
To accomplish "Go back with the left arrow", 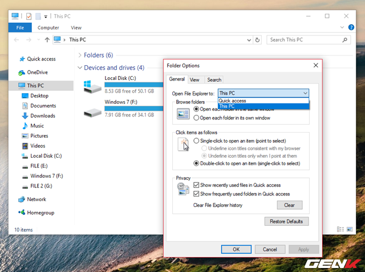I will (x=17, y=40).
